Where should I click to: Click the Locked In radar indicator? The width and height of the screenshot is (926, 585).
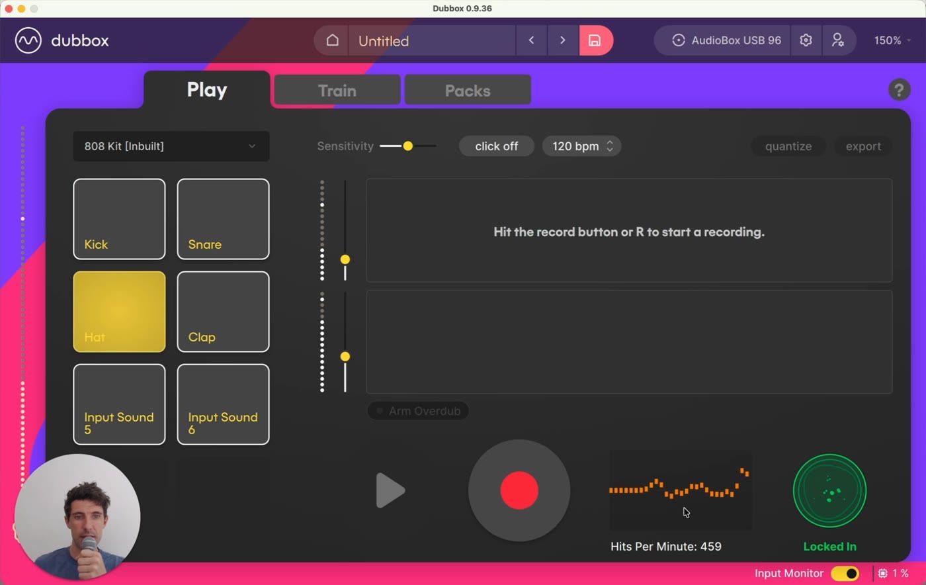coord(829,491)
